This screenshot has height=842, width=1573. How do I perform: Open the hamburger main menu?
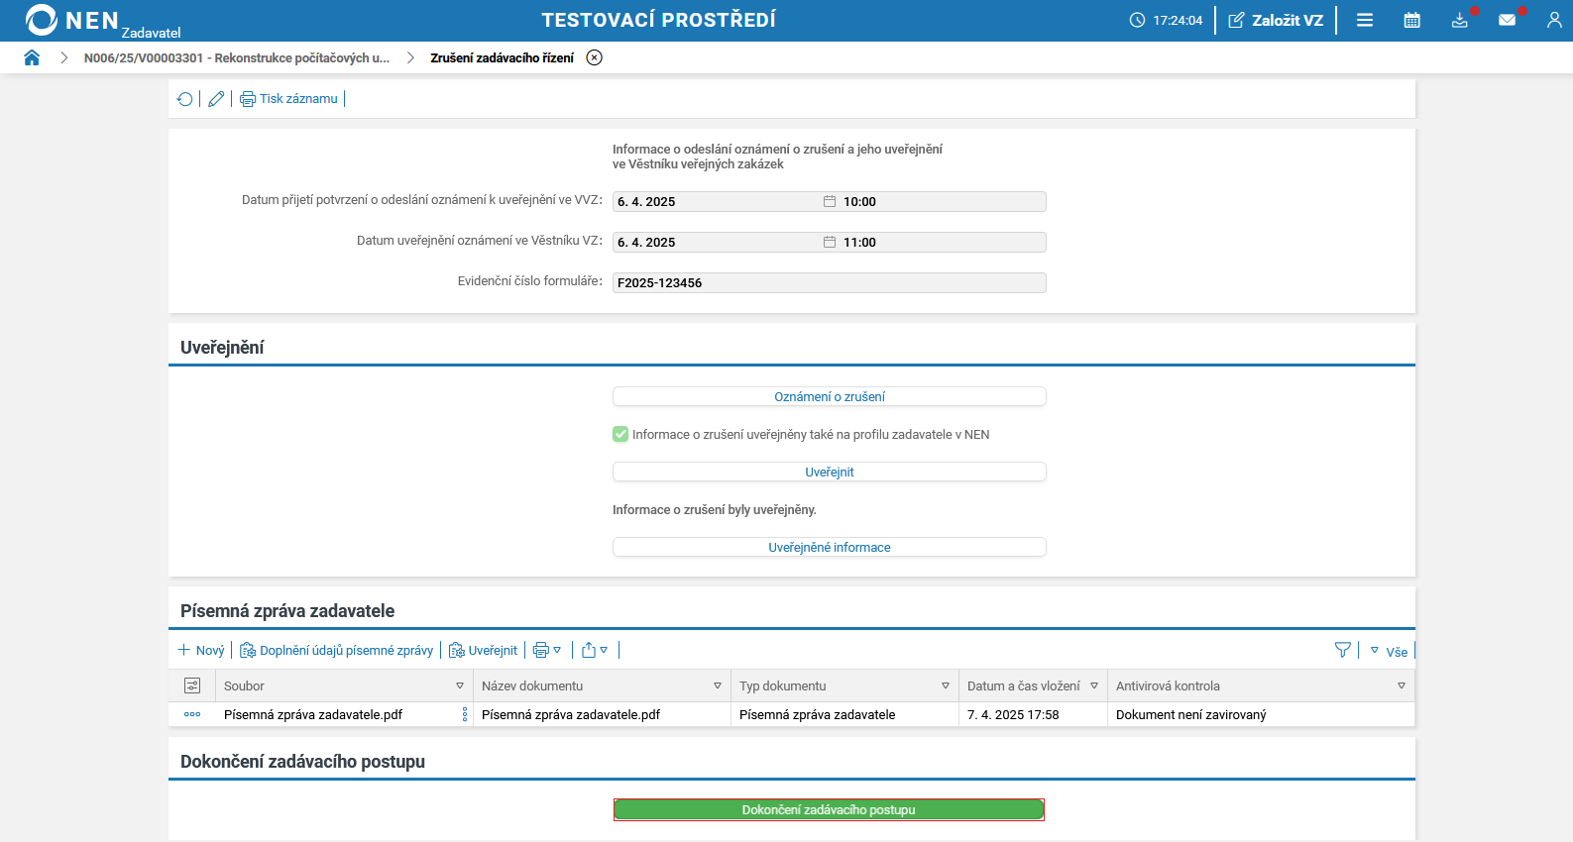point(1365,20)
